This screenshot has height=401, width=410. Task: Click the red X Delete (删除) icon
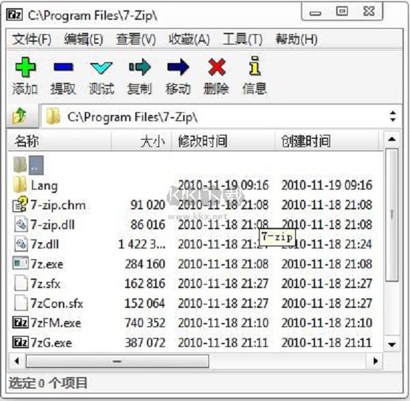217,67
